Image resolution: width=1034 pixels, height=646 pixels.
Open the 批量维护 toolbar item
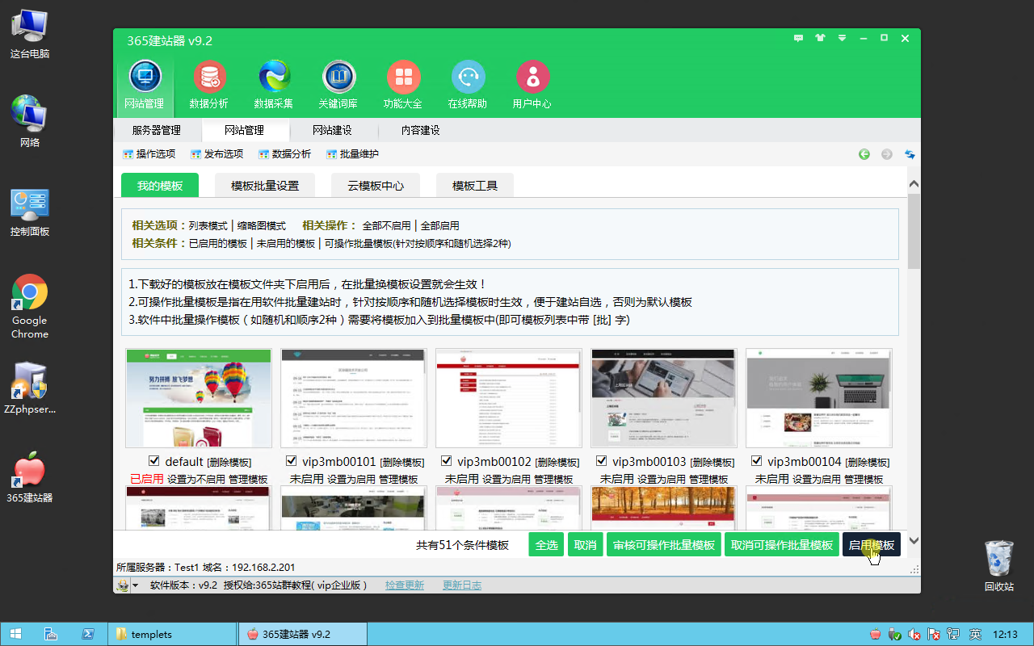click(352, 153)
